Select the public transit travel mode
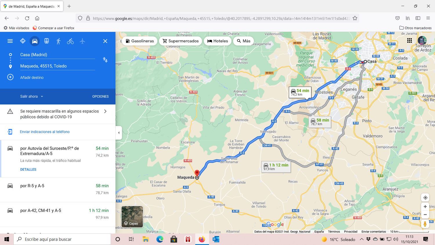This screenshot has width=435, height=245. coord(46,41)
